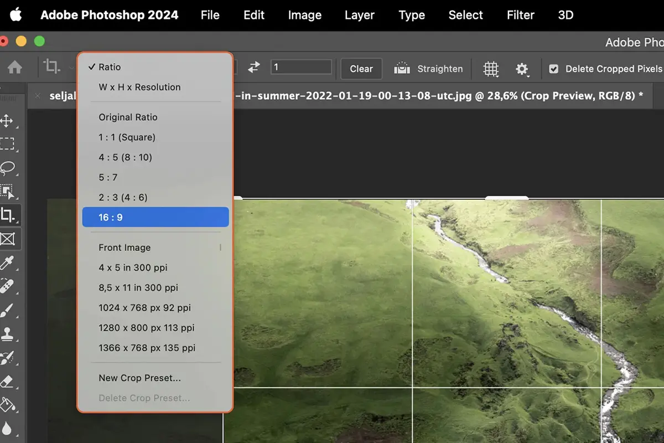Select the Eyedropper tool

coord(11,263)
